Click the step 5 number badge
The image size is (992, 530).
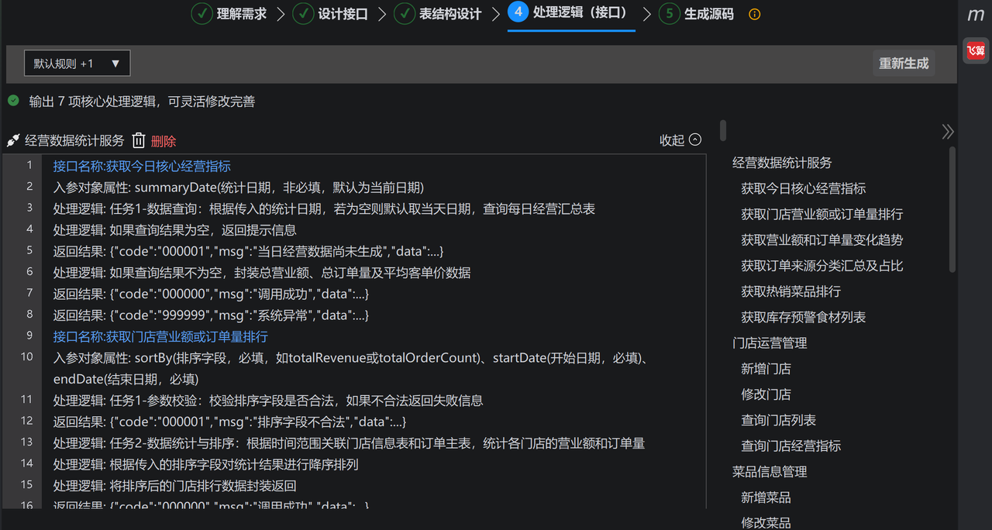[x=670, y=14]
